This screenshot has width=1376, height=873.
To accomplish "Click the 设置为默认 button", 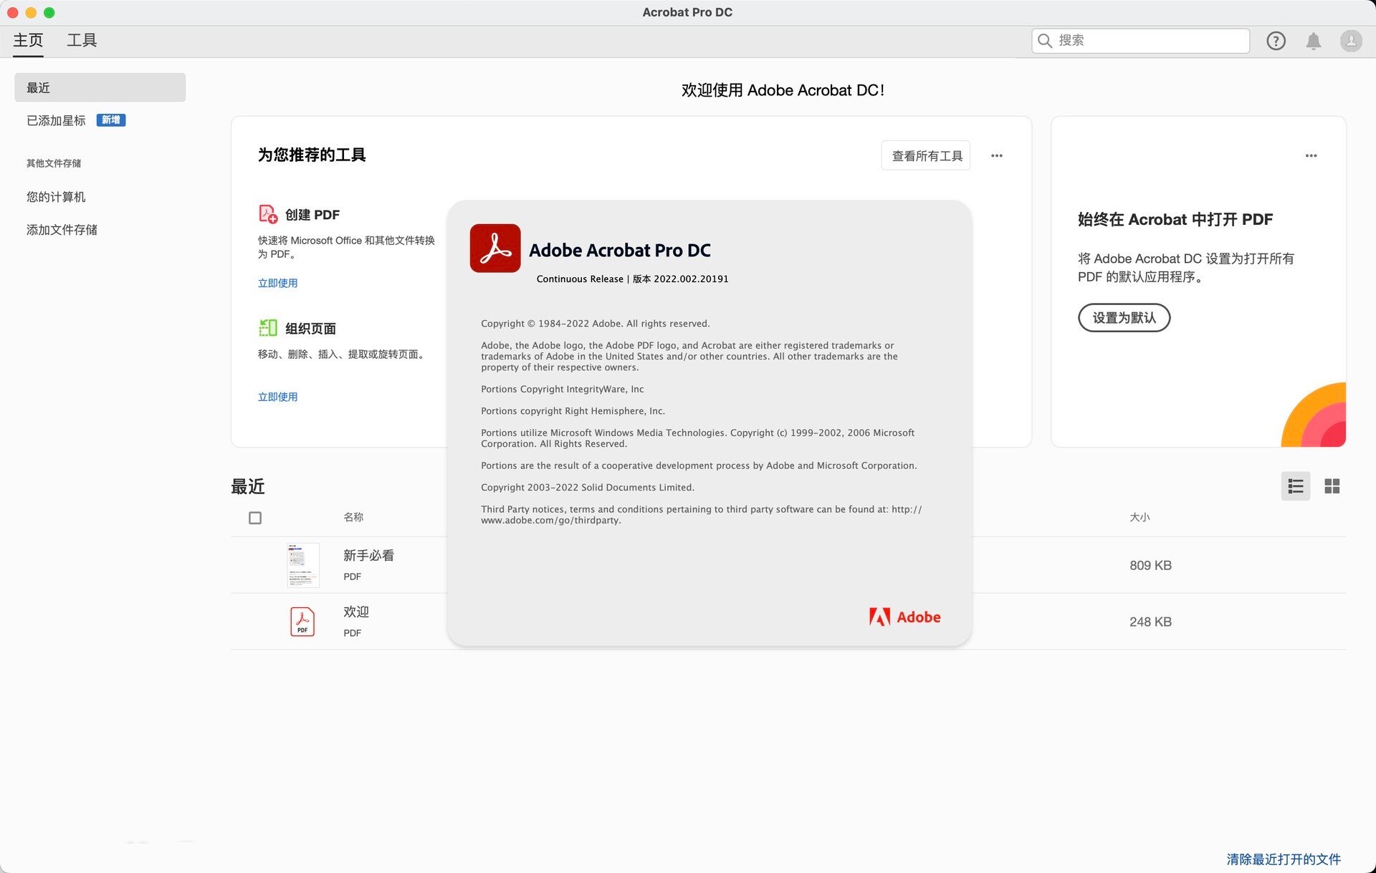I will [x=1124, y=317].
